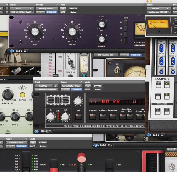The width and height of the screenshot is (177, 172).
Task: Click the UA logo under the Fairchild window
Action: (x=96, y=145)
